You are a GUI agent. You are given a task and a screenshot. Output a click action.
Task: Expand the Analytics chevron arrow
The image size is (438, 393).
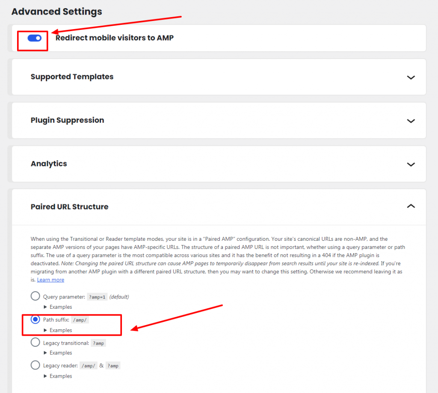[411, 164]
